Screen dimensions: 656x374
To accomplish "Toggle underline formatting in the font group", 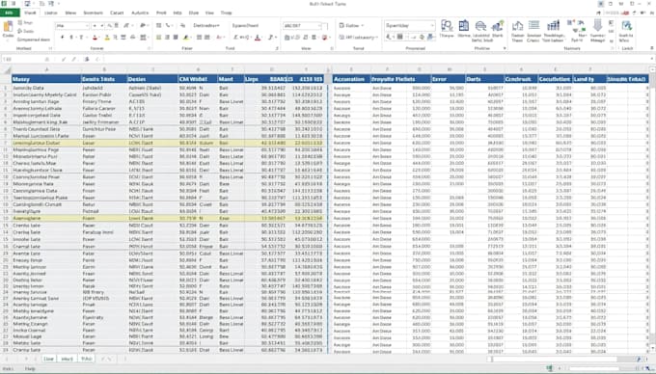I will pyautogui.click(x=82, y=38).
